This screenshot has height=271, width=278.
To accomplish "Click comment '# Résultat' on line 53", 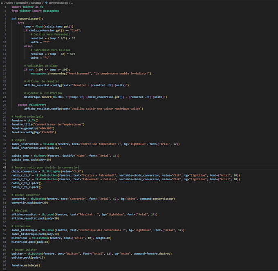I will coord(20,211).
